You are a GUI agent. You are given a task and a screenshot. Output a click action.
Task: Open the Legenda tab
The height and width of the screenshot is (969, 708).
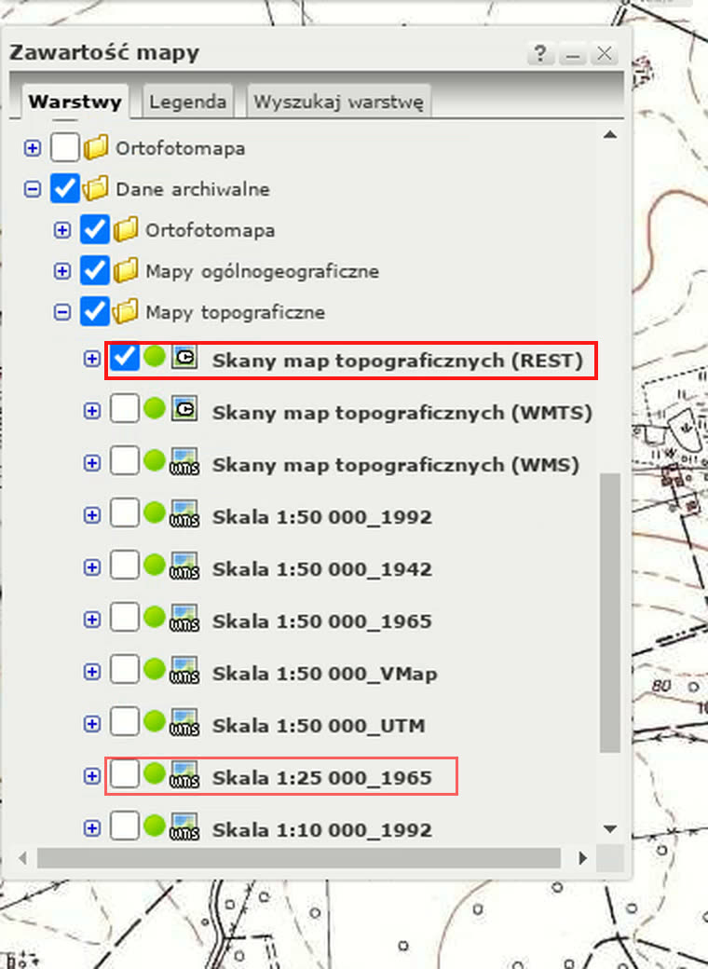[188, 102]
